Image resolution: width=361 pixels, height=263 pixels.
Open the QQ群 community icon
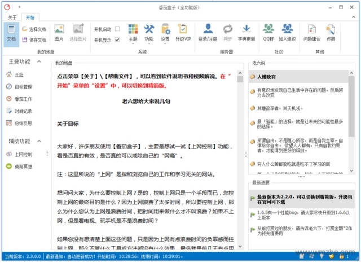268,33
